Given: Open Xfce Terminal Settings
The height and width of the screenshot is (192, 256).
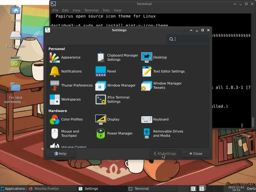Looking at the screenshot, I should 113,99.
